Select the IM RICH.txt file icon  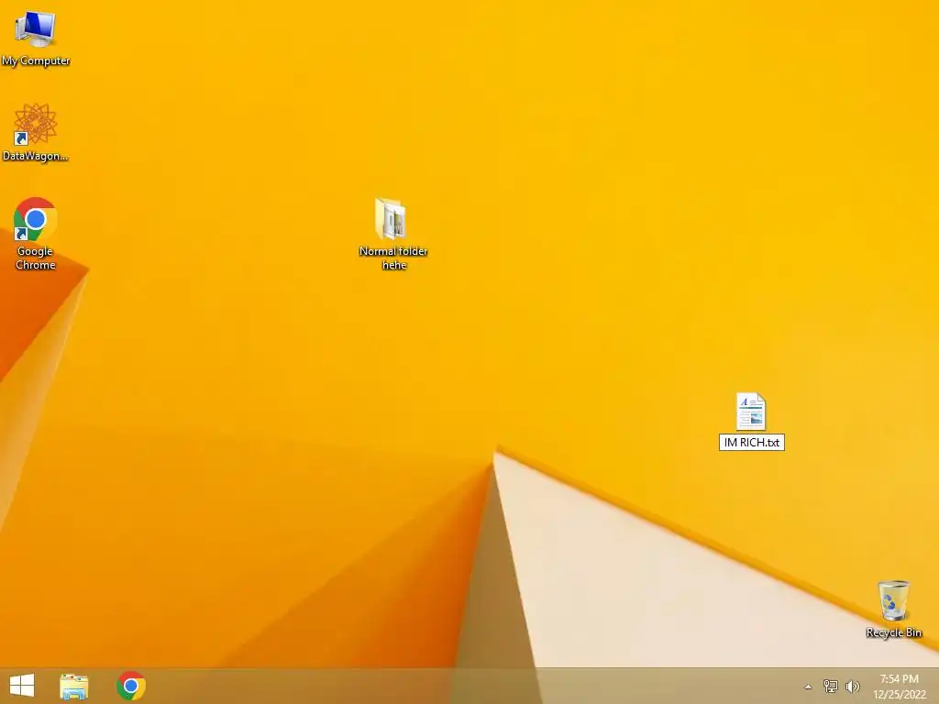coord(751,412)
